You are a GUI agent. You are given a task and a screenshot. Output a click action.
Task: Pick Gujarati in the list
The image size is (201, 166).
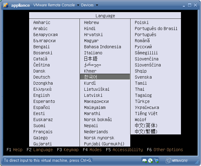point(43,144)
